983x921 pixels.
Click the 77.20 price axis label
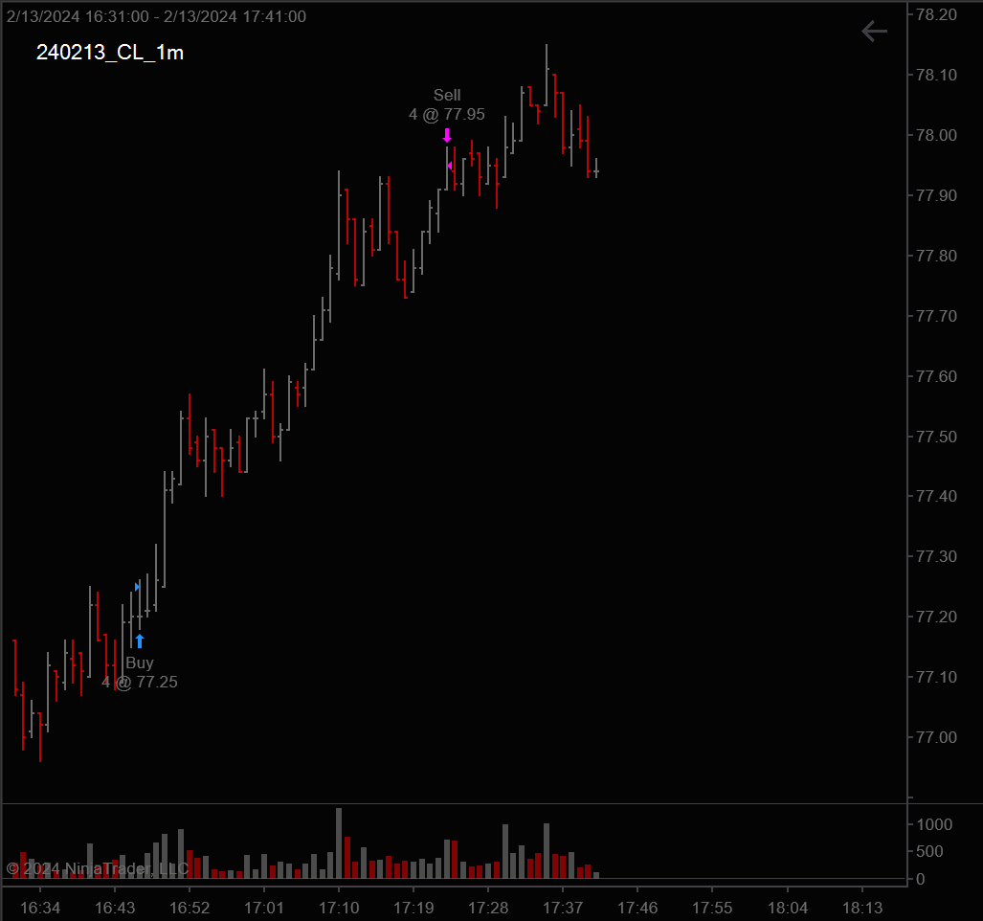tap(937, 617)
